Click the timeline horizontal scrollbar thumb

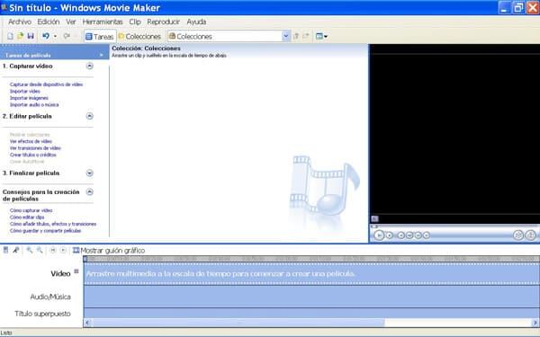tap(238, 323)
